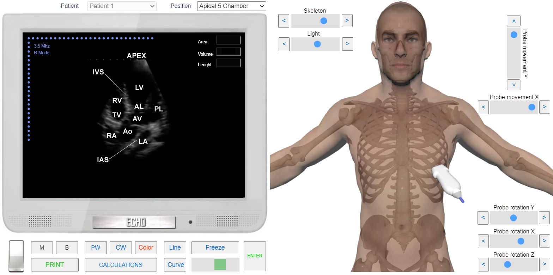The image size is (553, 275).
Task: Click the Lenght value field
Action: point(229,63)
